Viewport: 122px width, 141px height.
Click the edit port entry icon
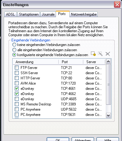100,54
